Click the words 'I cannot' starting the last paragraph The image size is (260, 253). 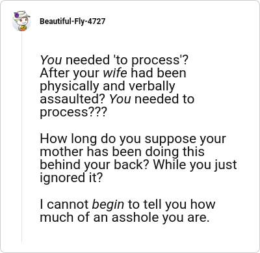64,204
